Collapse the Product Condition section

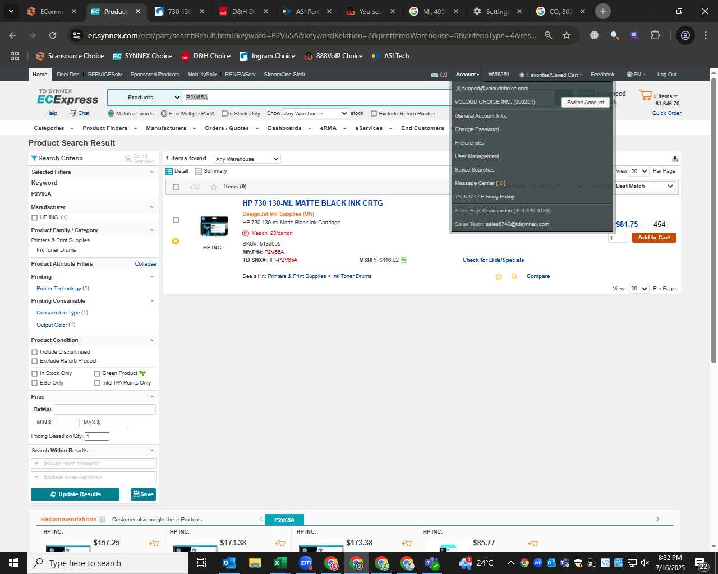(151, 340)
